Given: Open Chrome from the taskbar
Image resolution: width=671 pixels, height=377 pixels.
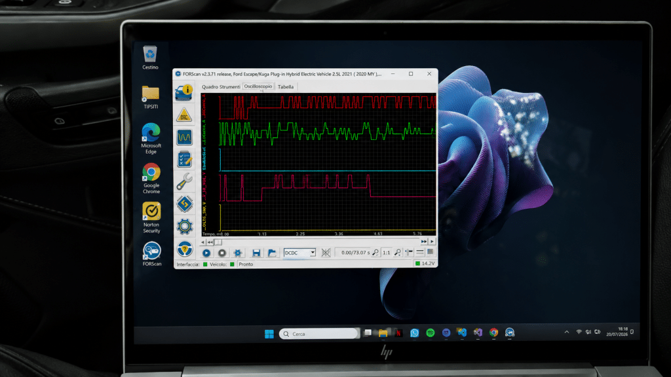Looking at the screenshot, I should click(493, 332).
